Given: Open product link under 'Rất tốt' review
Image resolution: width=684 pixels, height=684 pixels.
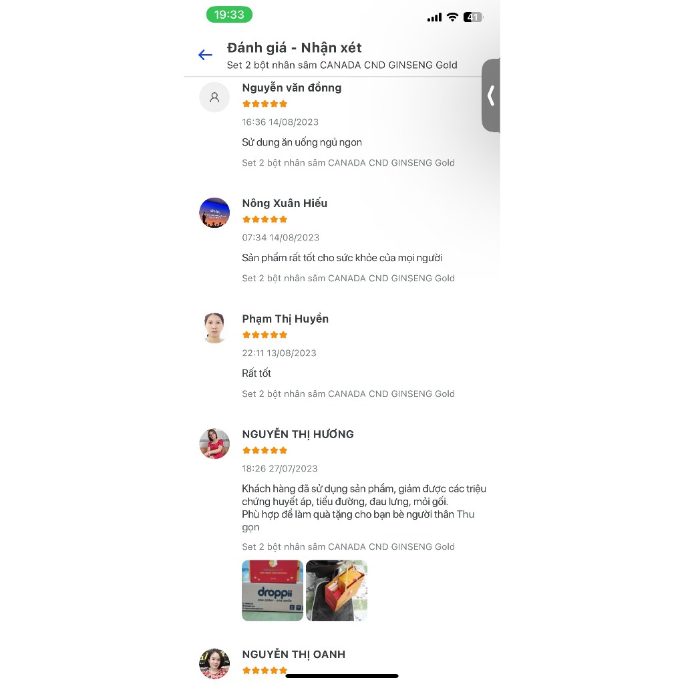Looking at the screenshot, I should (x=348, y=393).
